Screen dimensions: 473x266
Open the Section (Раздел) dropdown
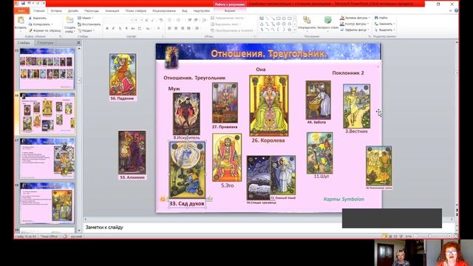click(x=86, y=30)
